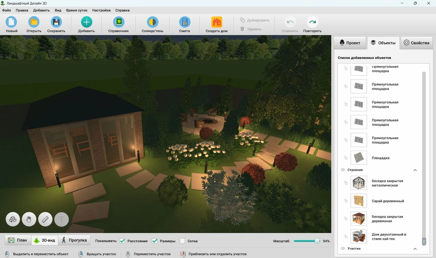436x258 pixels.
Task: Open the Справочник reference icon
Action: click(x=118, y=22)
